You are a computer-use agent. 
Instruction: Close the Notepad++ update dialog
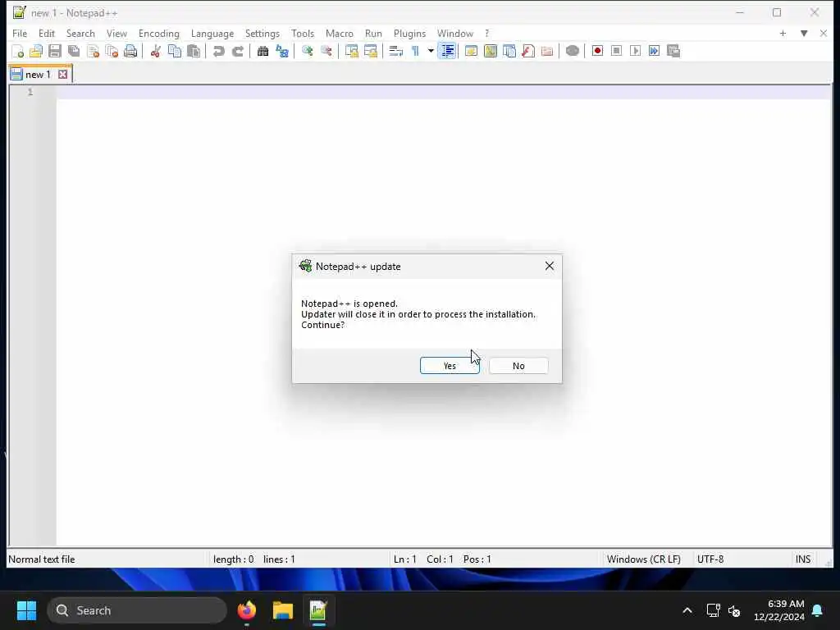(550, 266)
